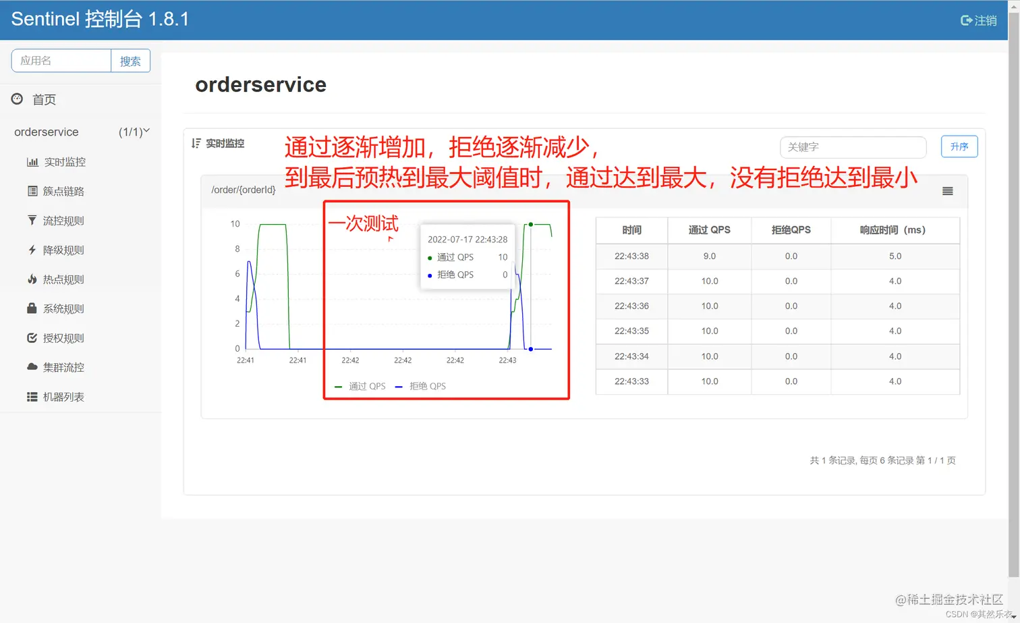Toggle the 拒绝 QPS legend series
The height and width of the screenshot is (623, 1020).
420,386
